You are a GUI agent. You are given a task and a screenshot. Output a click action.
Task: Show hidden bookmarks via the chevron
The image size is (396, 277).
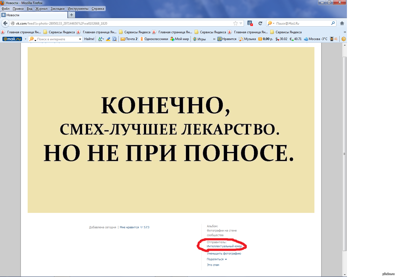coord(345,32)
